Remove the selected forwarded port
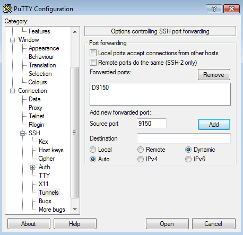The height and width of the screenshot is (235, 243). [214, 75]
